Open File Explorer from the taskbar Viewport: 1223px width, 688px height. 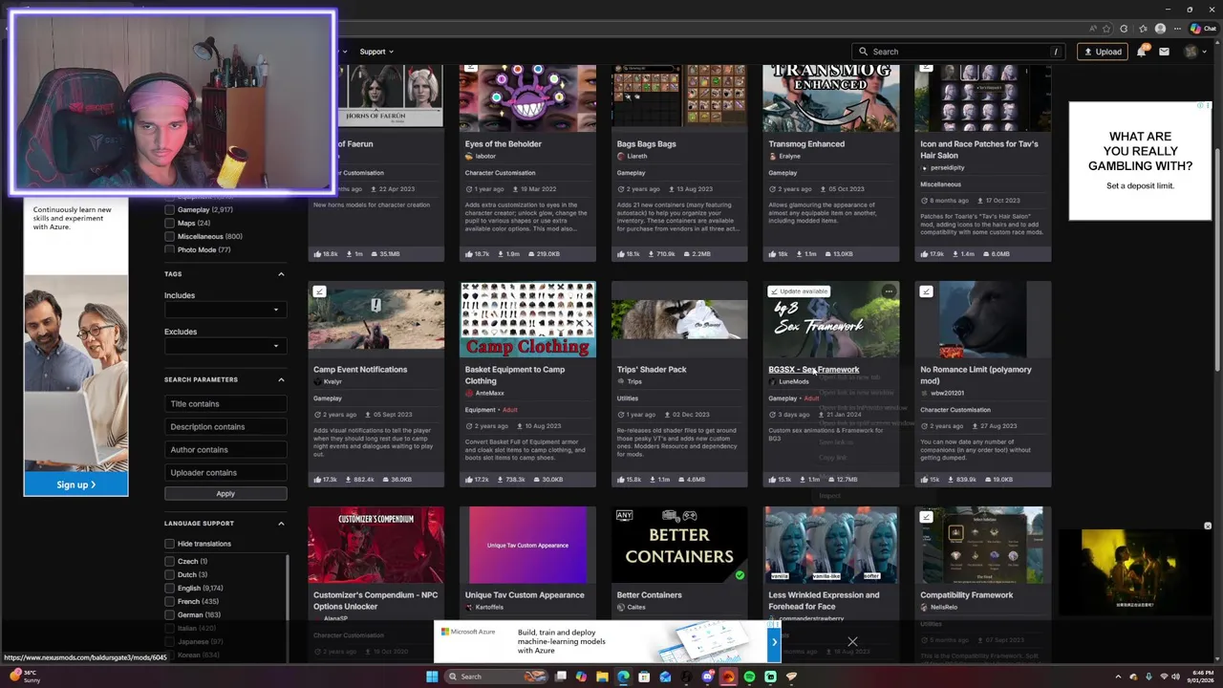click(x=602, y=677)
